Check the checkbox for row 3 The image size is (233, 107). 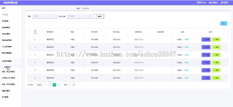click(30, 55)
